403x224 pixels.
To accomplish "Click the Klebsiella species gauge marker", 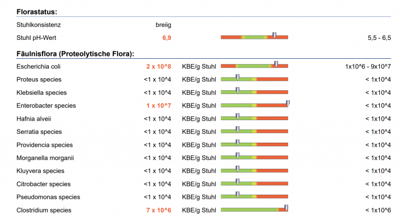I will [237, 91].
